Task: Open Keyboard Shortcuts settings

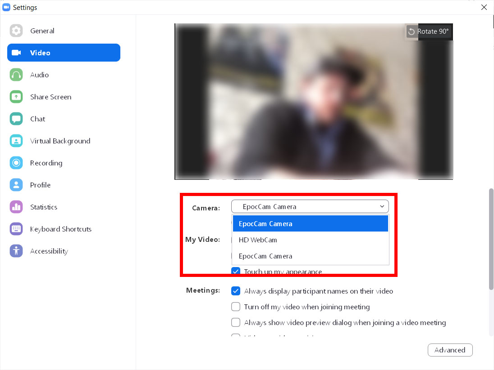Action: click(x=64, y=229)
